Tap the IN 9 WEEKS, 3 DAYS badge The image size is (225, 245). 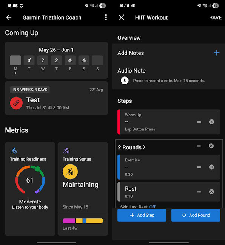(x=30, y=90)
